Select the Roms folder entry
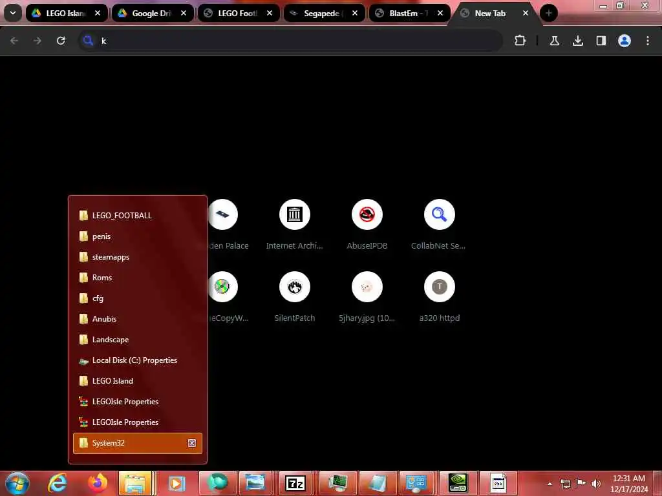 138,278
